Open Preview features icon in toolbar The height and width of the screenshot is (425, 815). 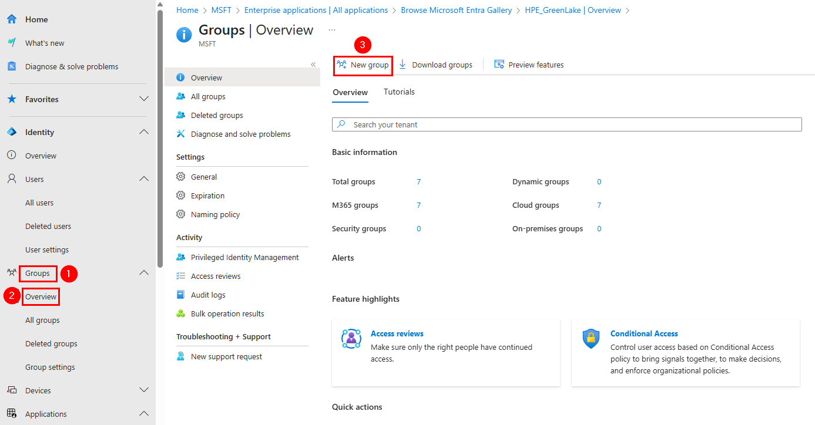pos(499,65)
